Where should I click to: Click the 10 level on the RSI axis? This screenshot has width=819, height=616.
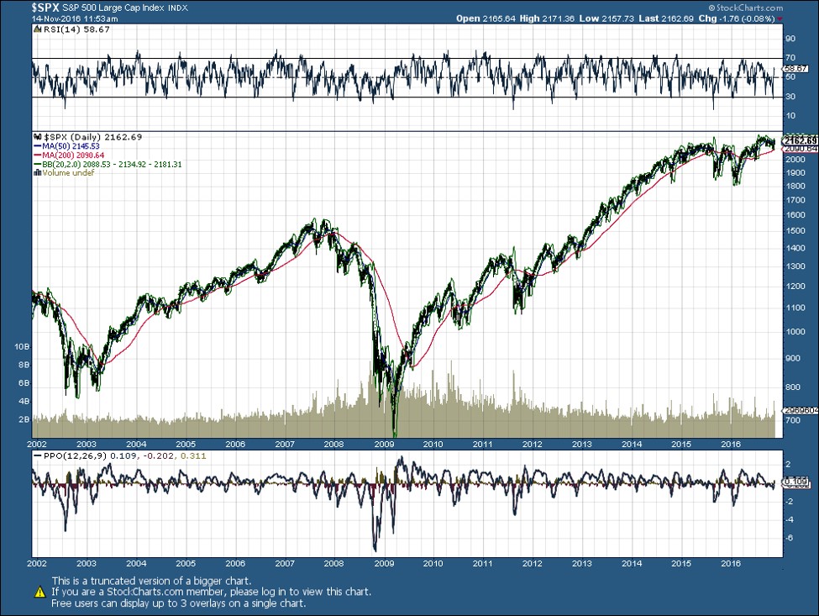(x=790, y=116)
